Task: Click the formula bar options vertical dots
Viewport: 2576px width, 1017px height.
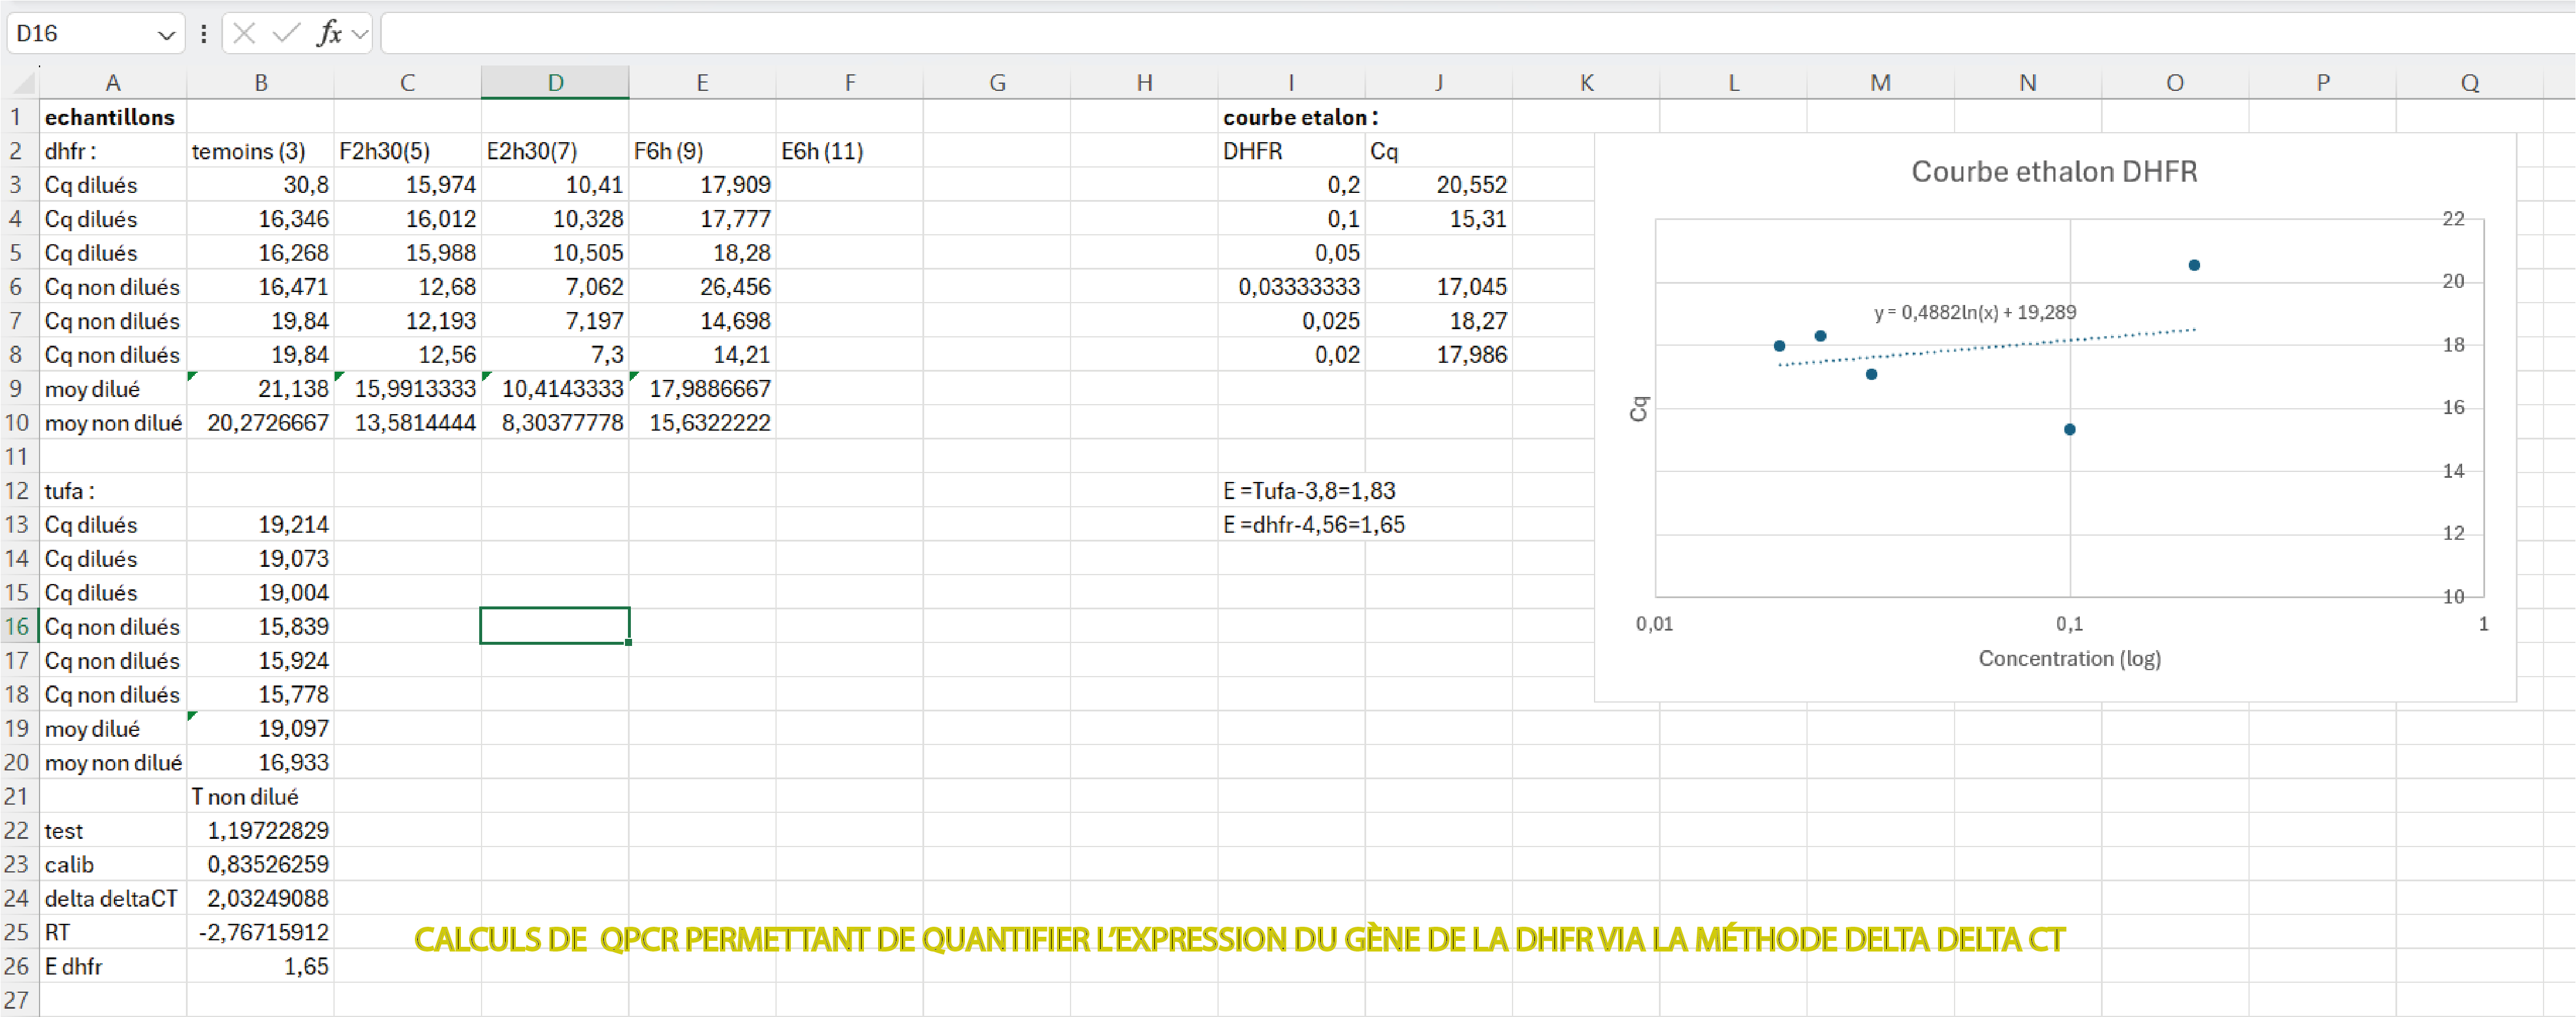Action: click(x=204, y=34)
